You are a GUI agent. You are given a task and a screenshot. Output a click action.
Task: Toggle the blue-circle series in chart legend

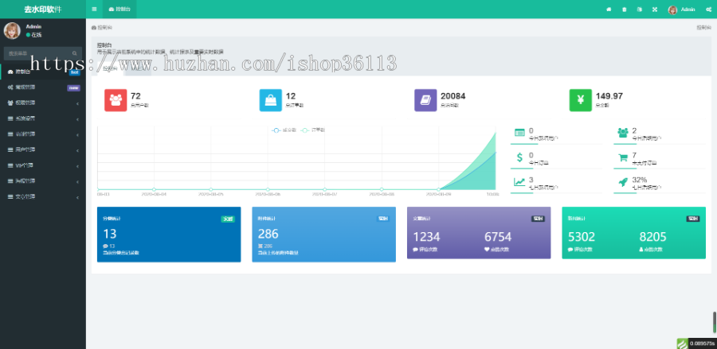tap(284, 130)
